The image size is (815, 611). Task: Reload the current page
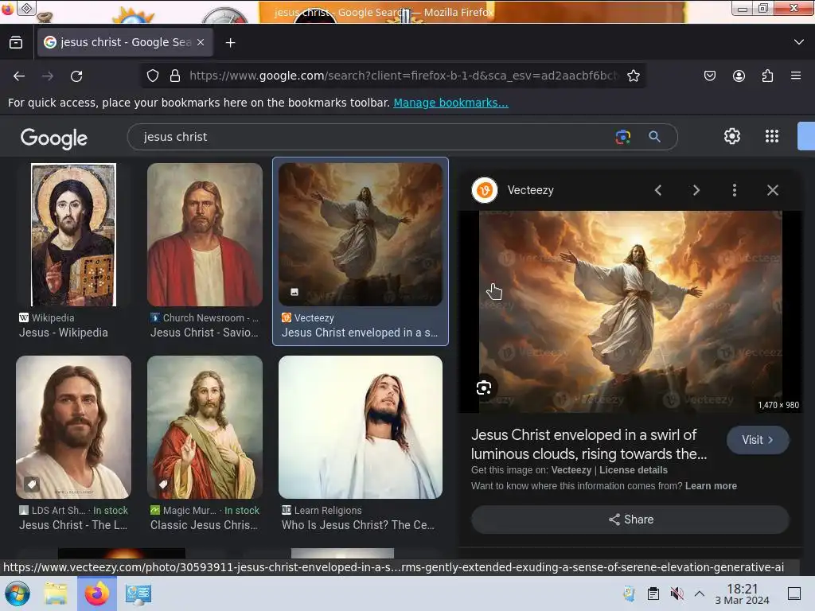tap(76, 76)
